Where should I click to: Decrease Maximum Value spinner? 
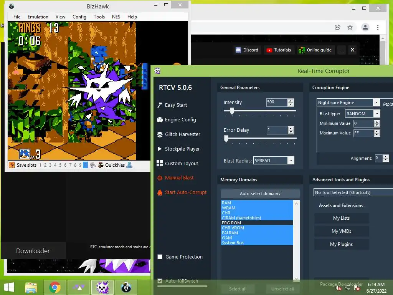[377, 135]
